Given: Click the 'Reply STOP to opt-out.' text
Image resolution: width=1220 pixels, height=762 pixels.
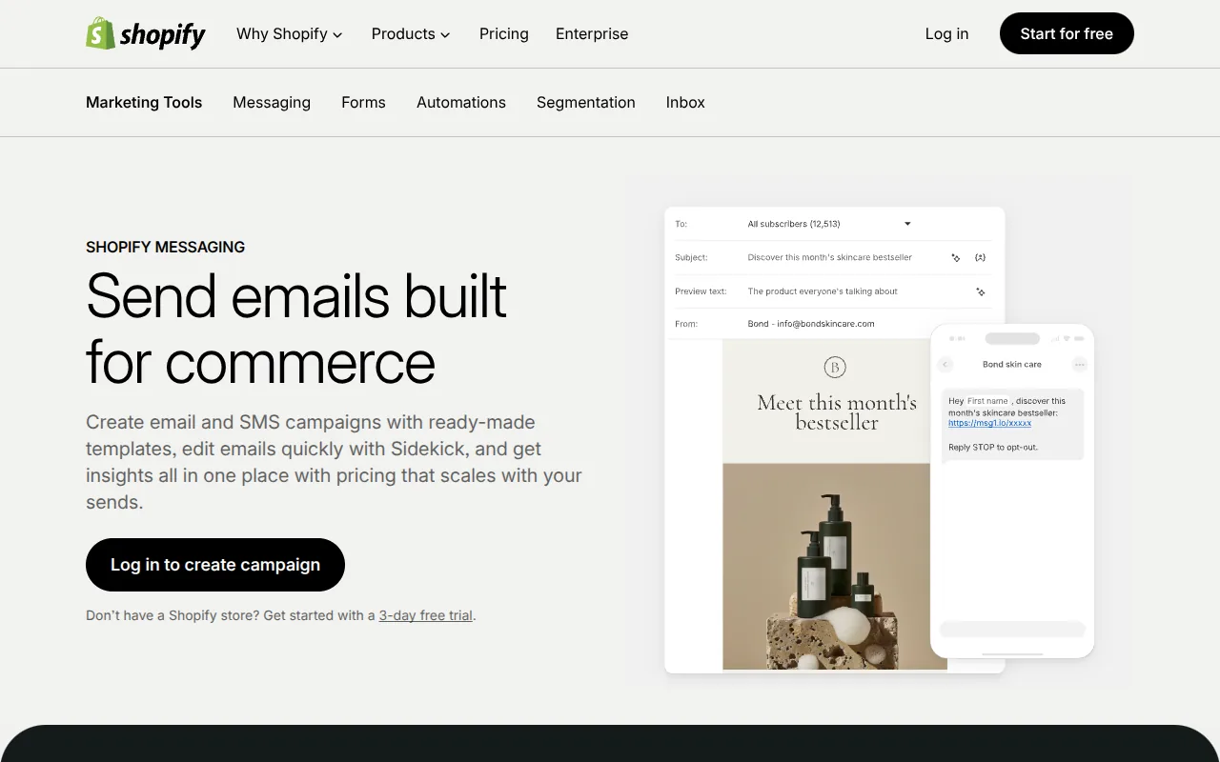Looking at the screenshot, I should (993, 447).
